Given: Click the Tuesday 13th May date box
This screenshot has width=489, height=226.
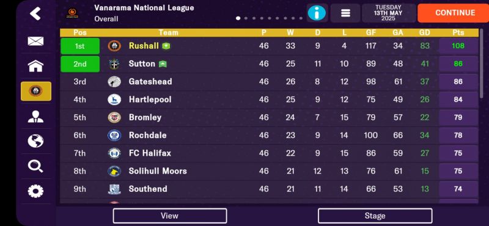Looking at the screenshot, I should [x=389, y=13].
